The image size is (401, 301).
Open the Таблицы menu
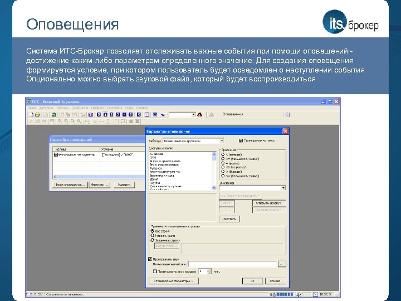point(62,108)
